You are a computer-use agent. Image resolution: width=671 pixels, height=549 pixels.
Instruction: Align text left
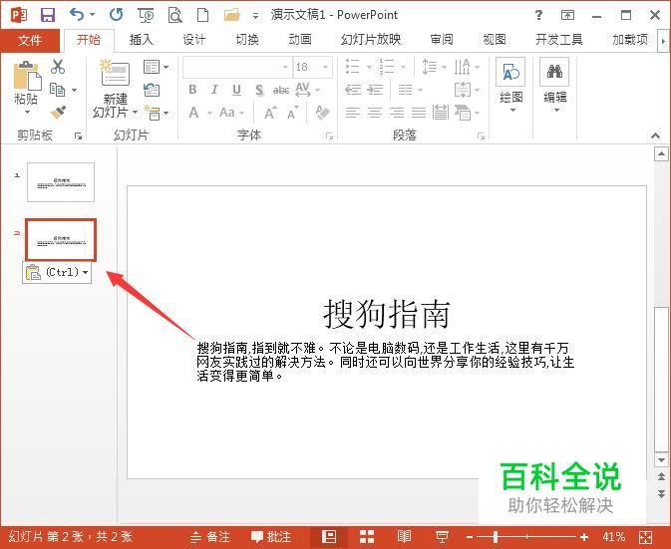coord(353,113)
